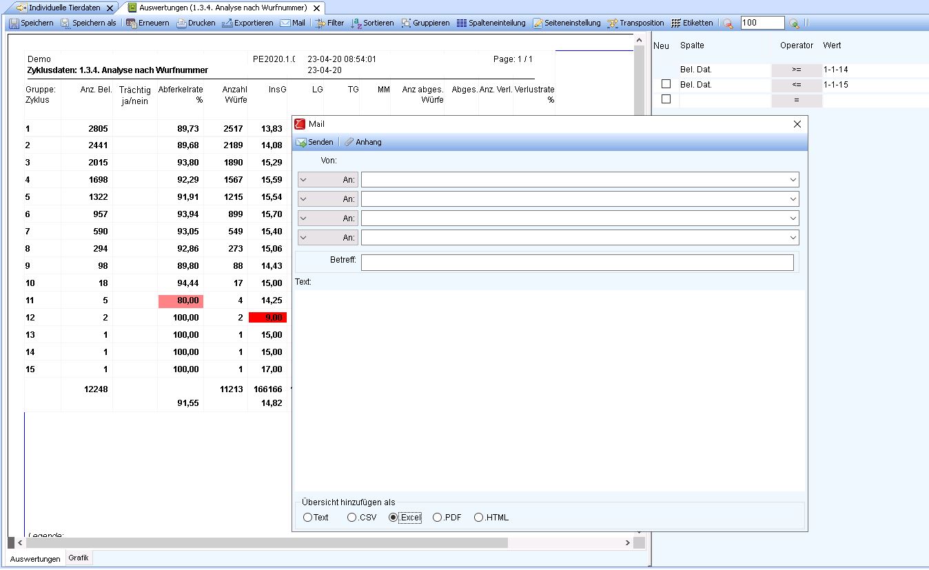Screen dimensions: 929x570
Task: Click the report scroll up arrow
Action: [x=638, y=41]
